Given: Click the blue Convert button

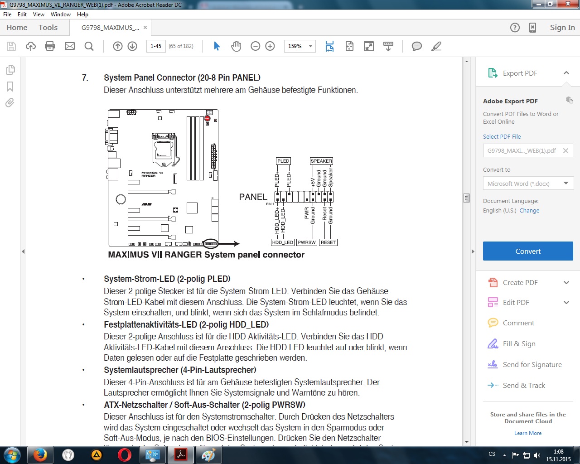Looking at the screenshot, I should click(528, 251).
